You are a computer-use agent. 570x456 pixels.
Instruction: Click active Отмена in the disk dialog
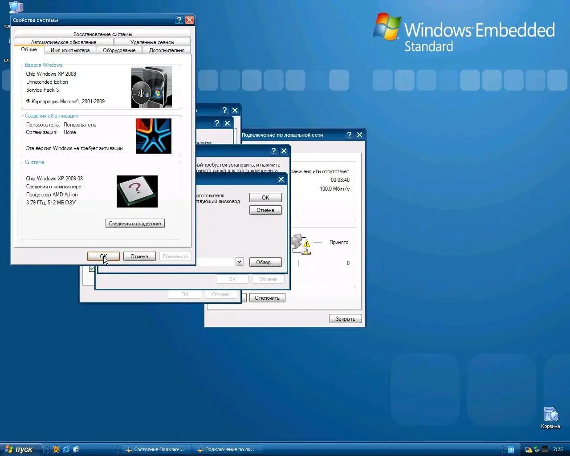click(265, 210)
